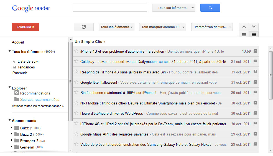Open Tendances in sidebar
This screenshot has width=273, height=156.
tap(26, 67)
